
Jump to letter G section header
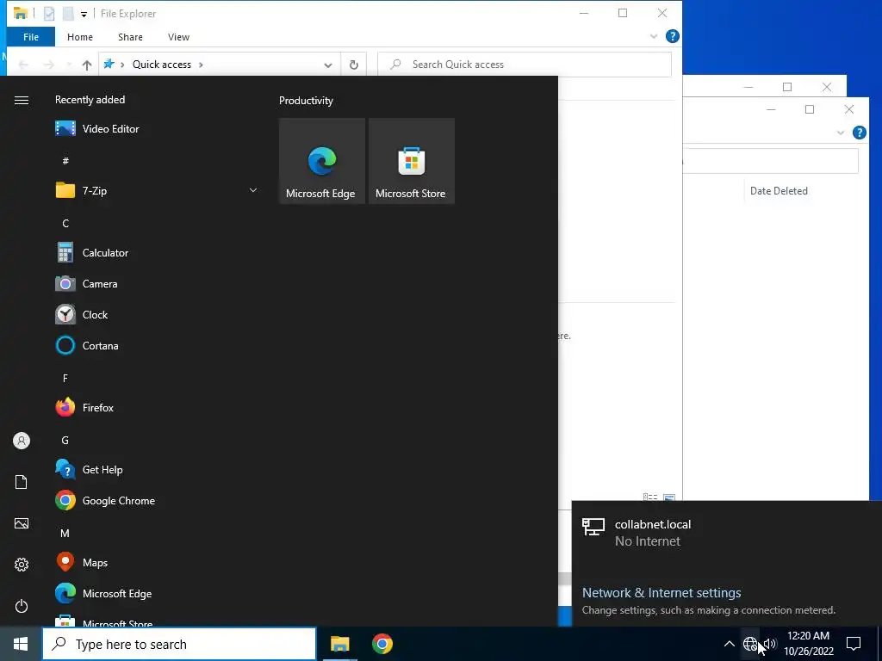(65, 441)
